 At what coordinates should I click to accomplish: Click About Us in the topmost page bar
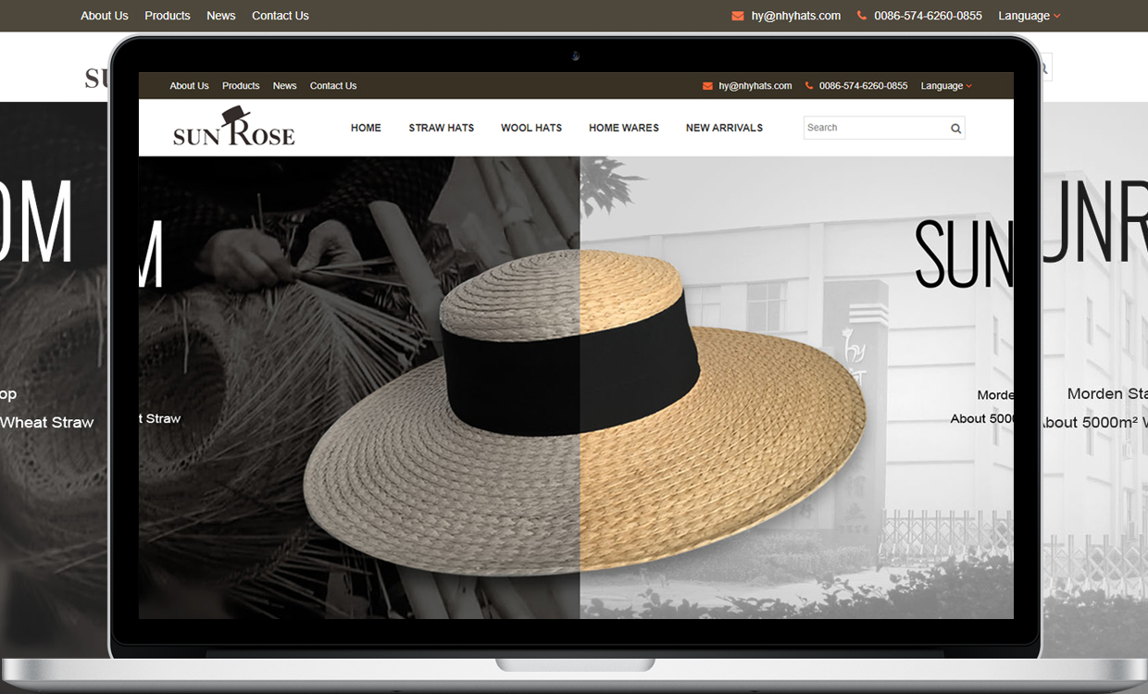(105, 16)
